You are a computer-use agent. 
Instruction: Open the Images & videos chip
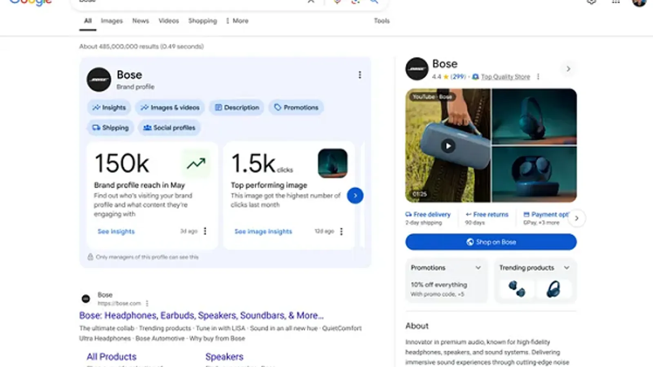(170, 108)
